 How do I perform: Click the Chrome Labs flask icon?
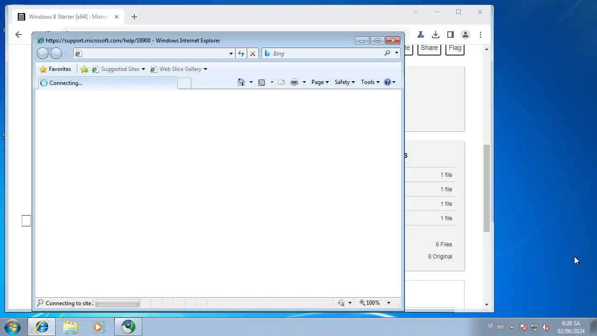(420, 35)
